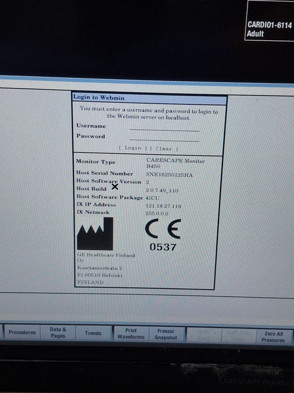Click the Host Serial Number label
Image resolution: width=294 pixels, height=393 pixels.
[105, 173]
